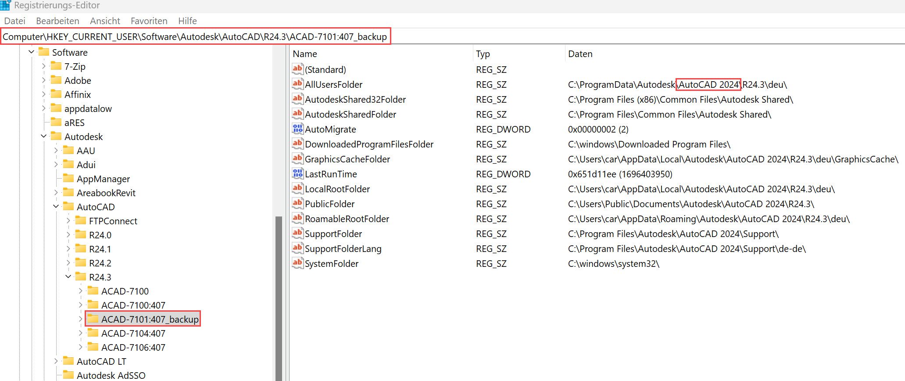Open the Ansicht menu

tap(105, 21)
